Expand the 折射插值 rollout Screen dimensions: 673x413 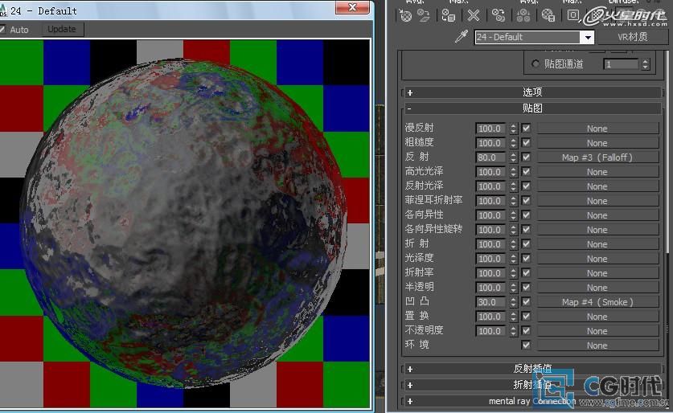(x=532, y=385)
